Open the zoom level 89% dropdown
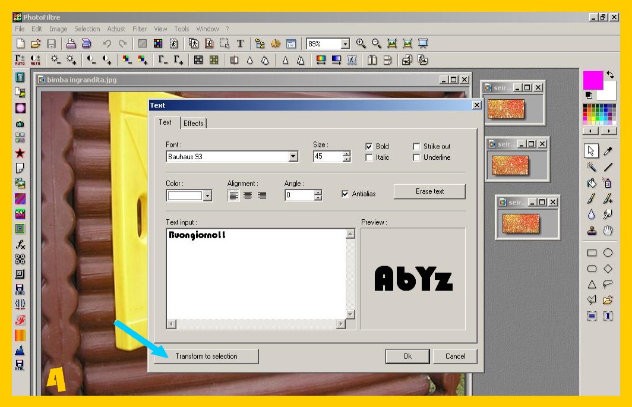 pyautogui.click(x=345, y=44)
